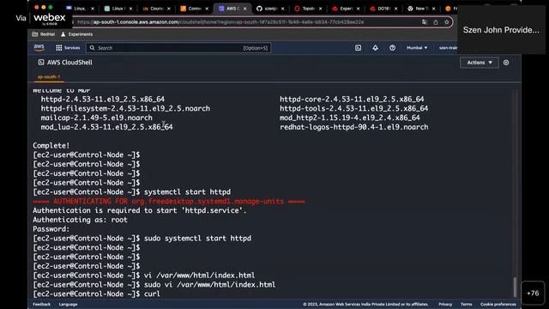549x309 pixels.
Task: Open the Services grid menu
Action: tap(68, 48)
